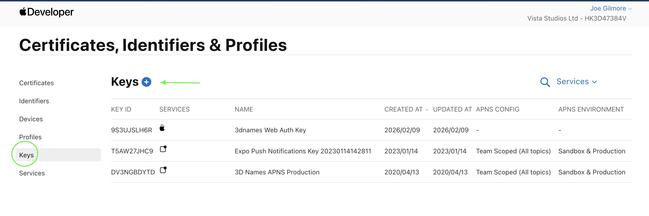The image size is (649, 216).
Task: Expand the Services filter dropdown
Action: click(x=577, y=81)
